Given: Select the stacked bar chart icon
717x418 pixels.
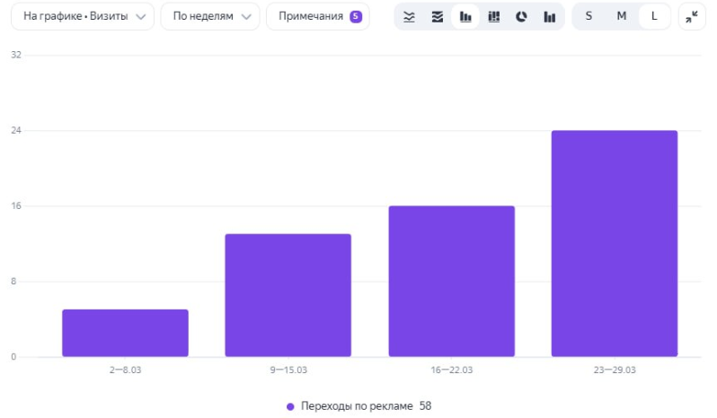Looking at the screenshot, I should click(x=494, y=17).
